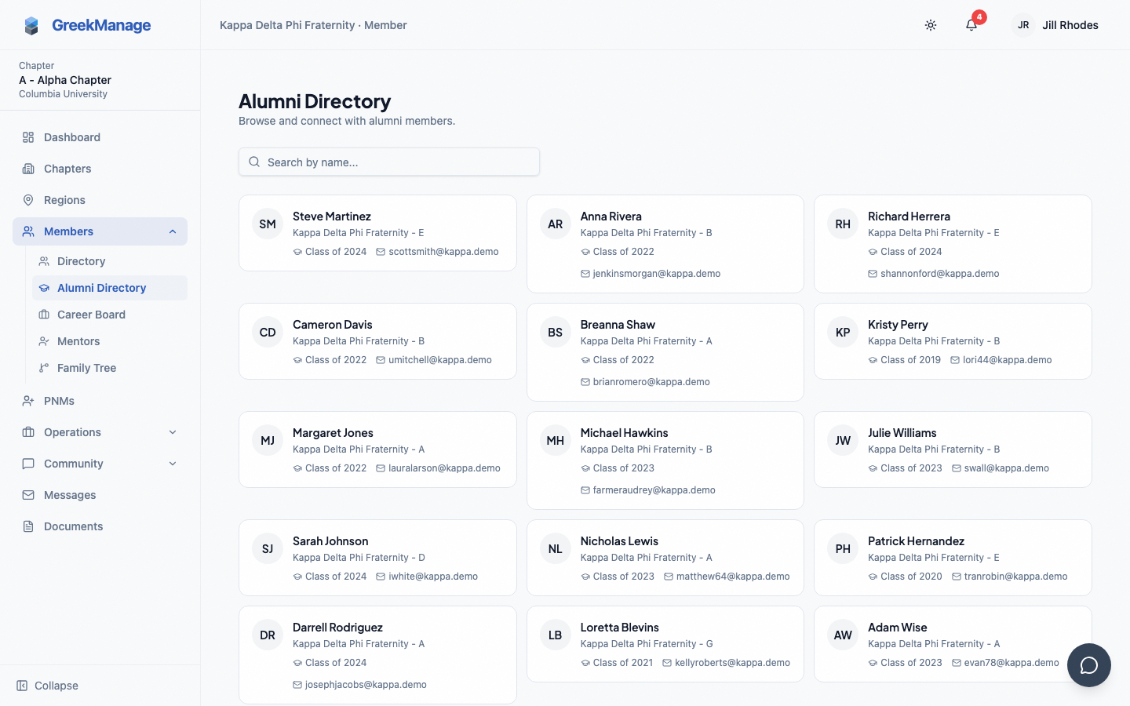Click the Alumni Directory graduation cap icon
The height and width of the screenshot is (706, 1130).
44,288
